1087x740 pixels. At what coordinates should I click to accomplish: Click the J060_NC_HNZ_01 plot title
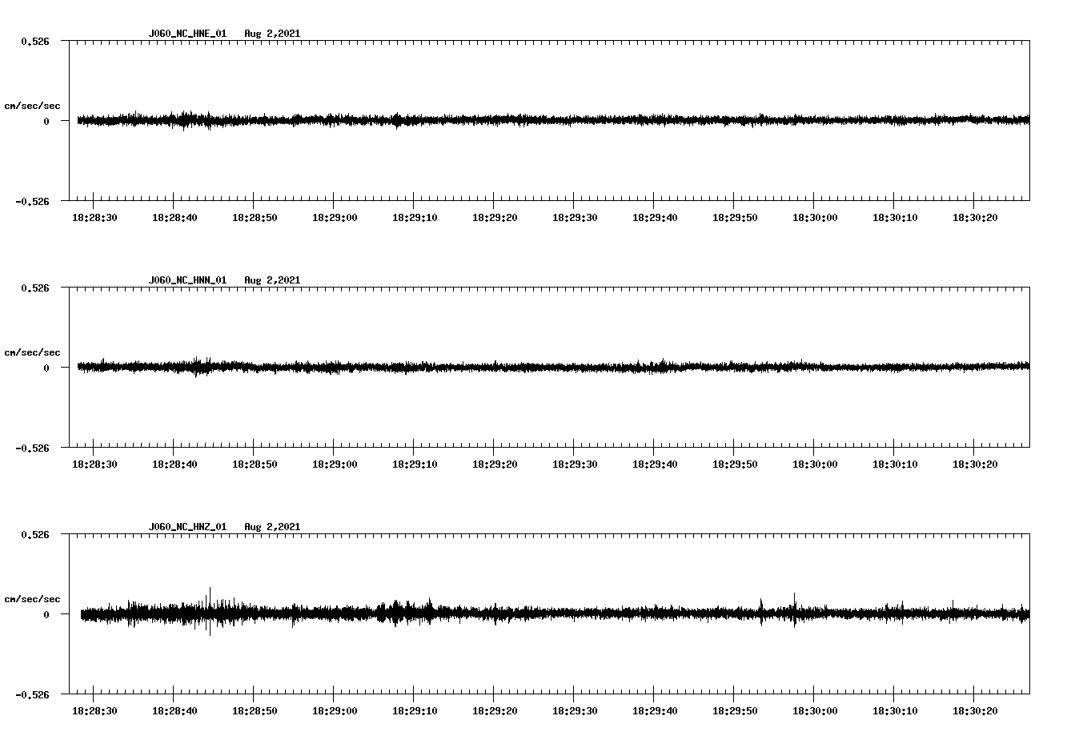[187, 527]
